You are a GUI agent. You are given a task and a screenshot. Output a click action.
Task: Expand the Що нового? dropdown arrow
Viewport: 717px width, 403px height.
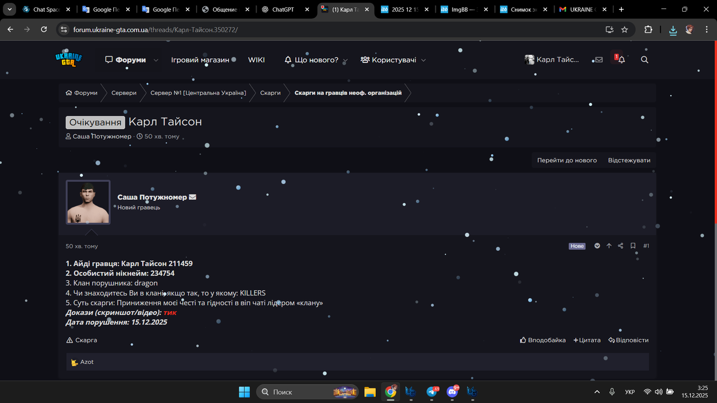click(x=345, y=60)
